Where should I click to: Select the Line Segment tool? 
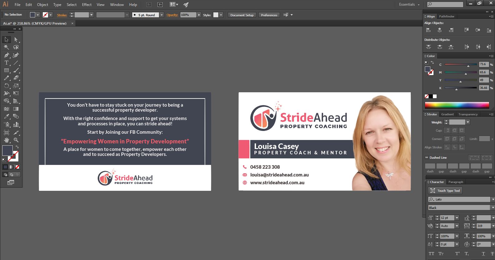point(16,63)
